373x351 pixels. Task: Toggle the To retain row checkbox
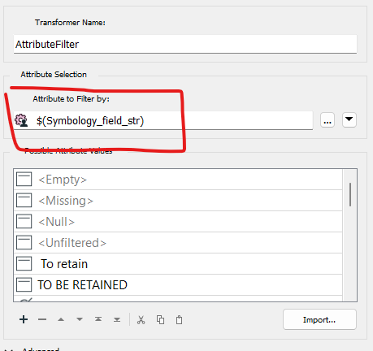[24, 263]
